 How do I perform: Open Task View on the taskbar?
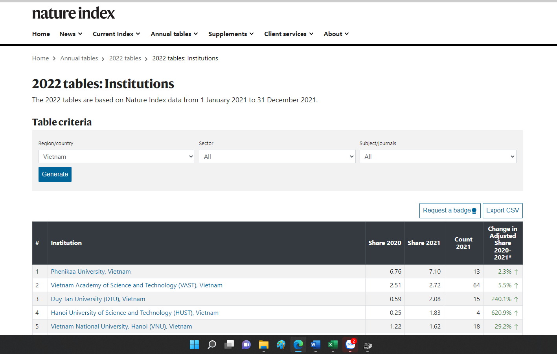(x=229, y=345)
